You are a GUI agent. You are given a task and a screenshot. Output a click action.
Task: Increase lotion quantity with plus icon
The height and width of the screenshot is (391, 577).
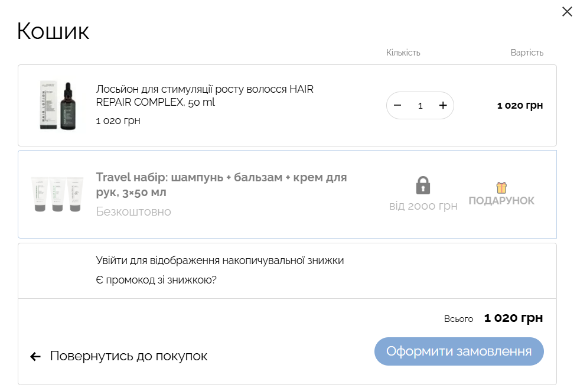click(443, 106)
